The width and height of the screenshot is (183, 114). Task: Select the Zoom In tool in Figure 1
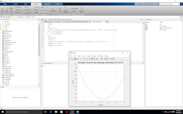(84, 59)
